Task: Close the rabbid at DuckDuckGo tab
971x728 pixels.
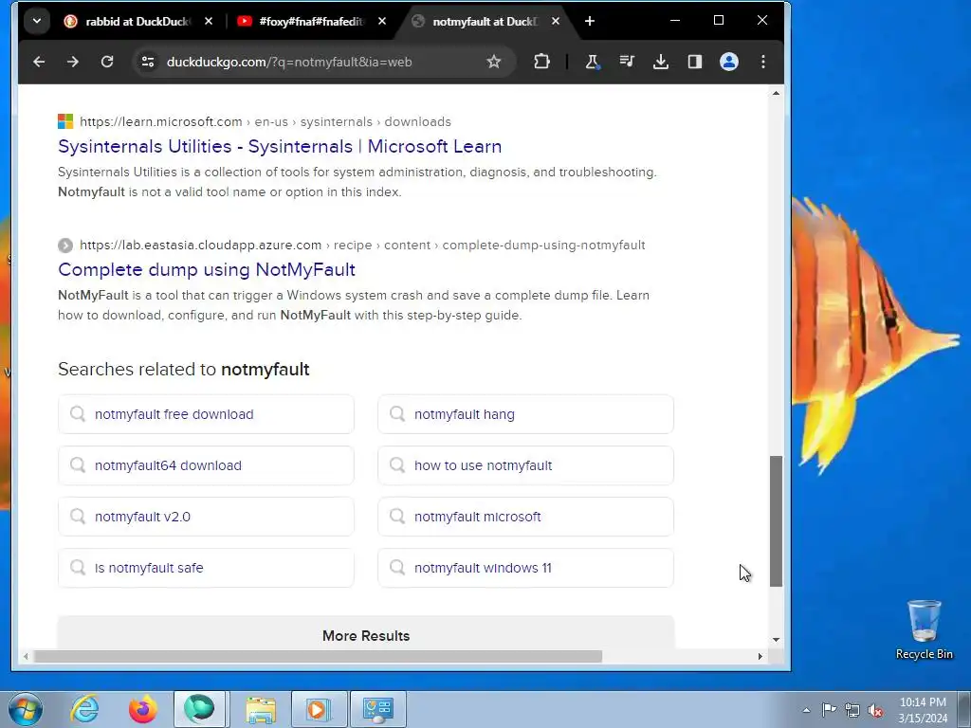Action: pos(209,21)
